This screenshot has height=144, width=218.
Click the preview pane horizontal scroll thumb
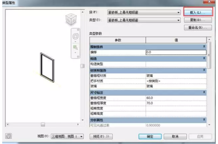coord(43,124)
